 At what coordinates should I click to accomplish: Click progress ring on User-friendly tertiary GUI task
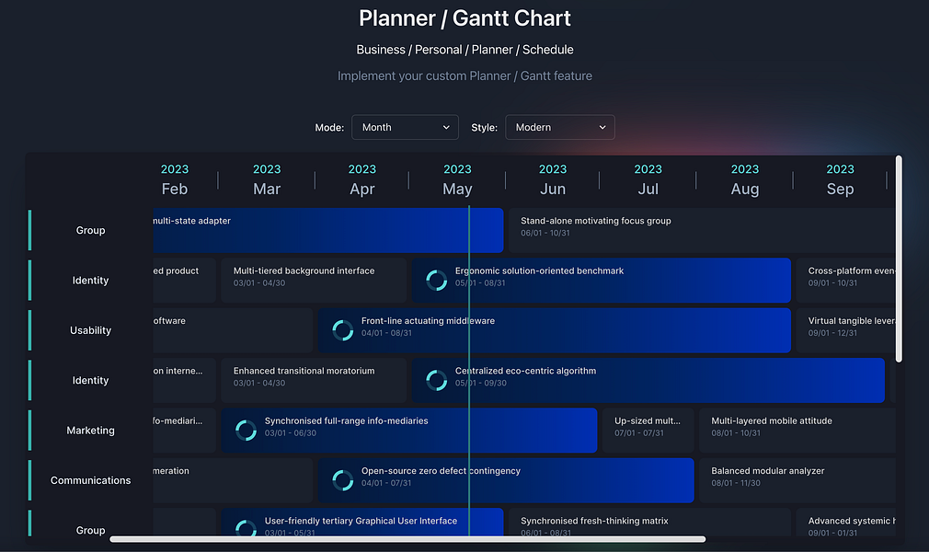pos(246,527)
